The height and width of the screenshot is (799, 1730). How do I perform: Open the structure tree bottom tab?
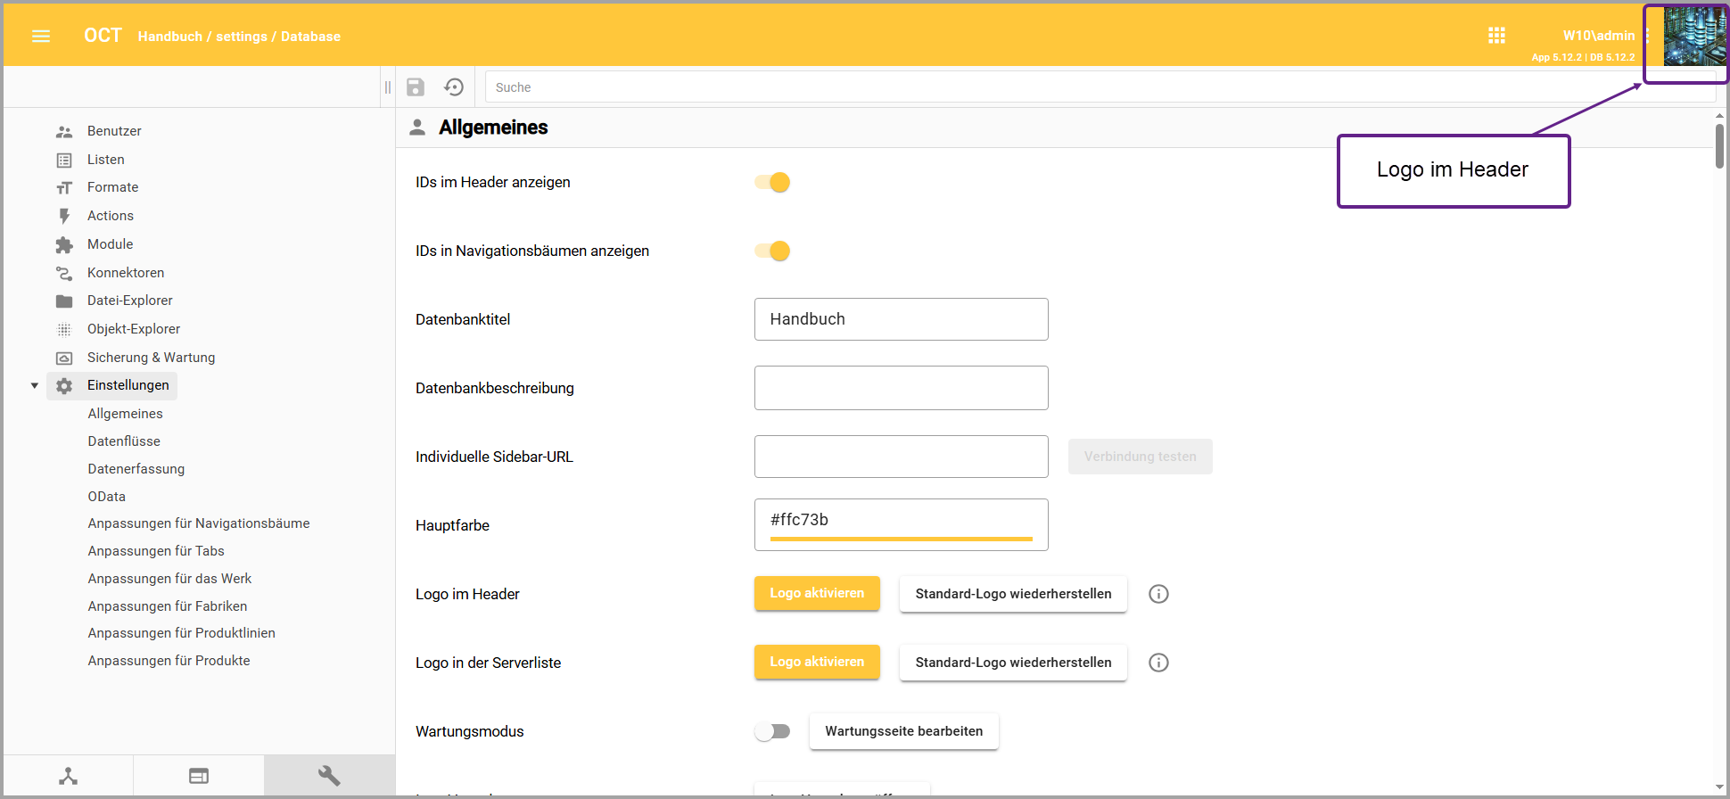(68, 776)
